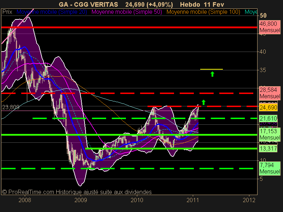Click the Prix legend label
Image resolution: width=283 pixels, height=212 pixels.
(x=7, y=12)
